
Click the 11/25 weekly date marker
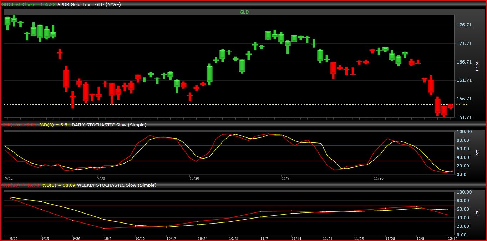click(x=359, y=239)
